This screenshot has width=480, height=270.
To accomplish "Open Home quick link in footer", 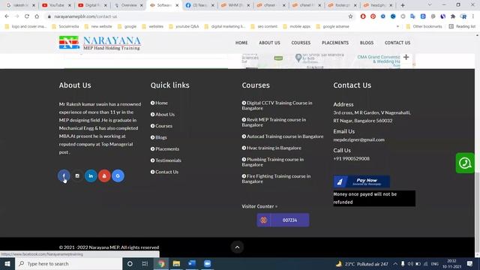I will tap(159, 103).
